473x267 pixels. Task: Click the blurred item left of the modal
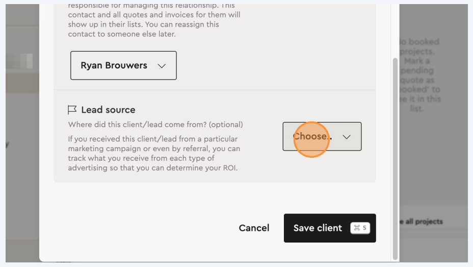[22, 61]
